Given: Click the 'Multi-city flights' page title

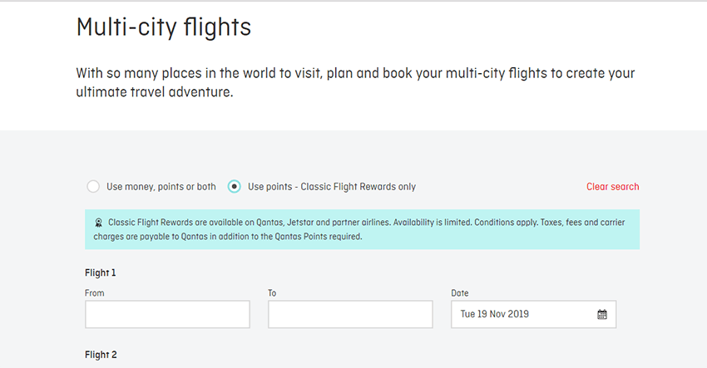Looking at the screenshot, I should pyautogui.click(x=163, y=27).
